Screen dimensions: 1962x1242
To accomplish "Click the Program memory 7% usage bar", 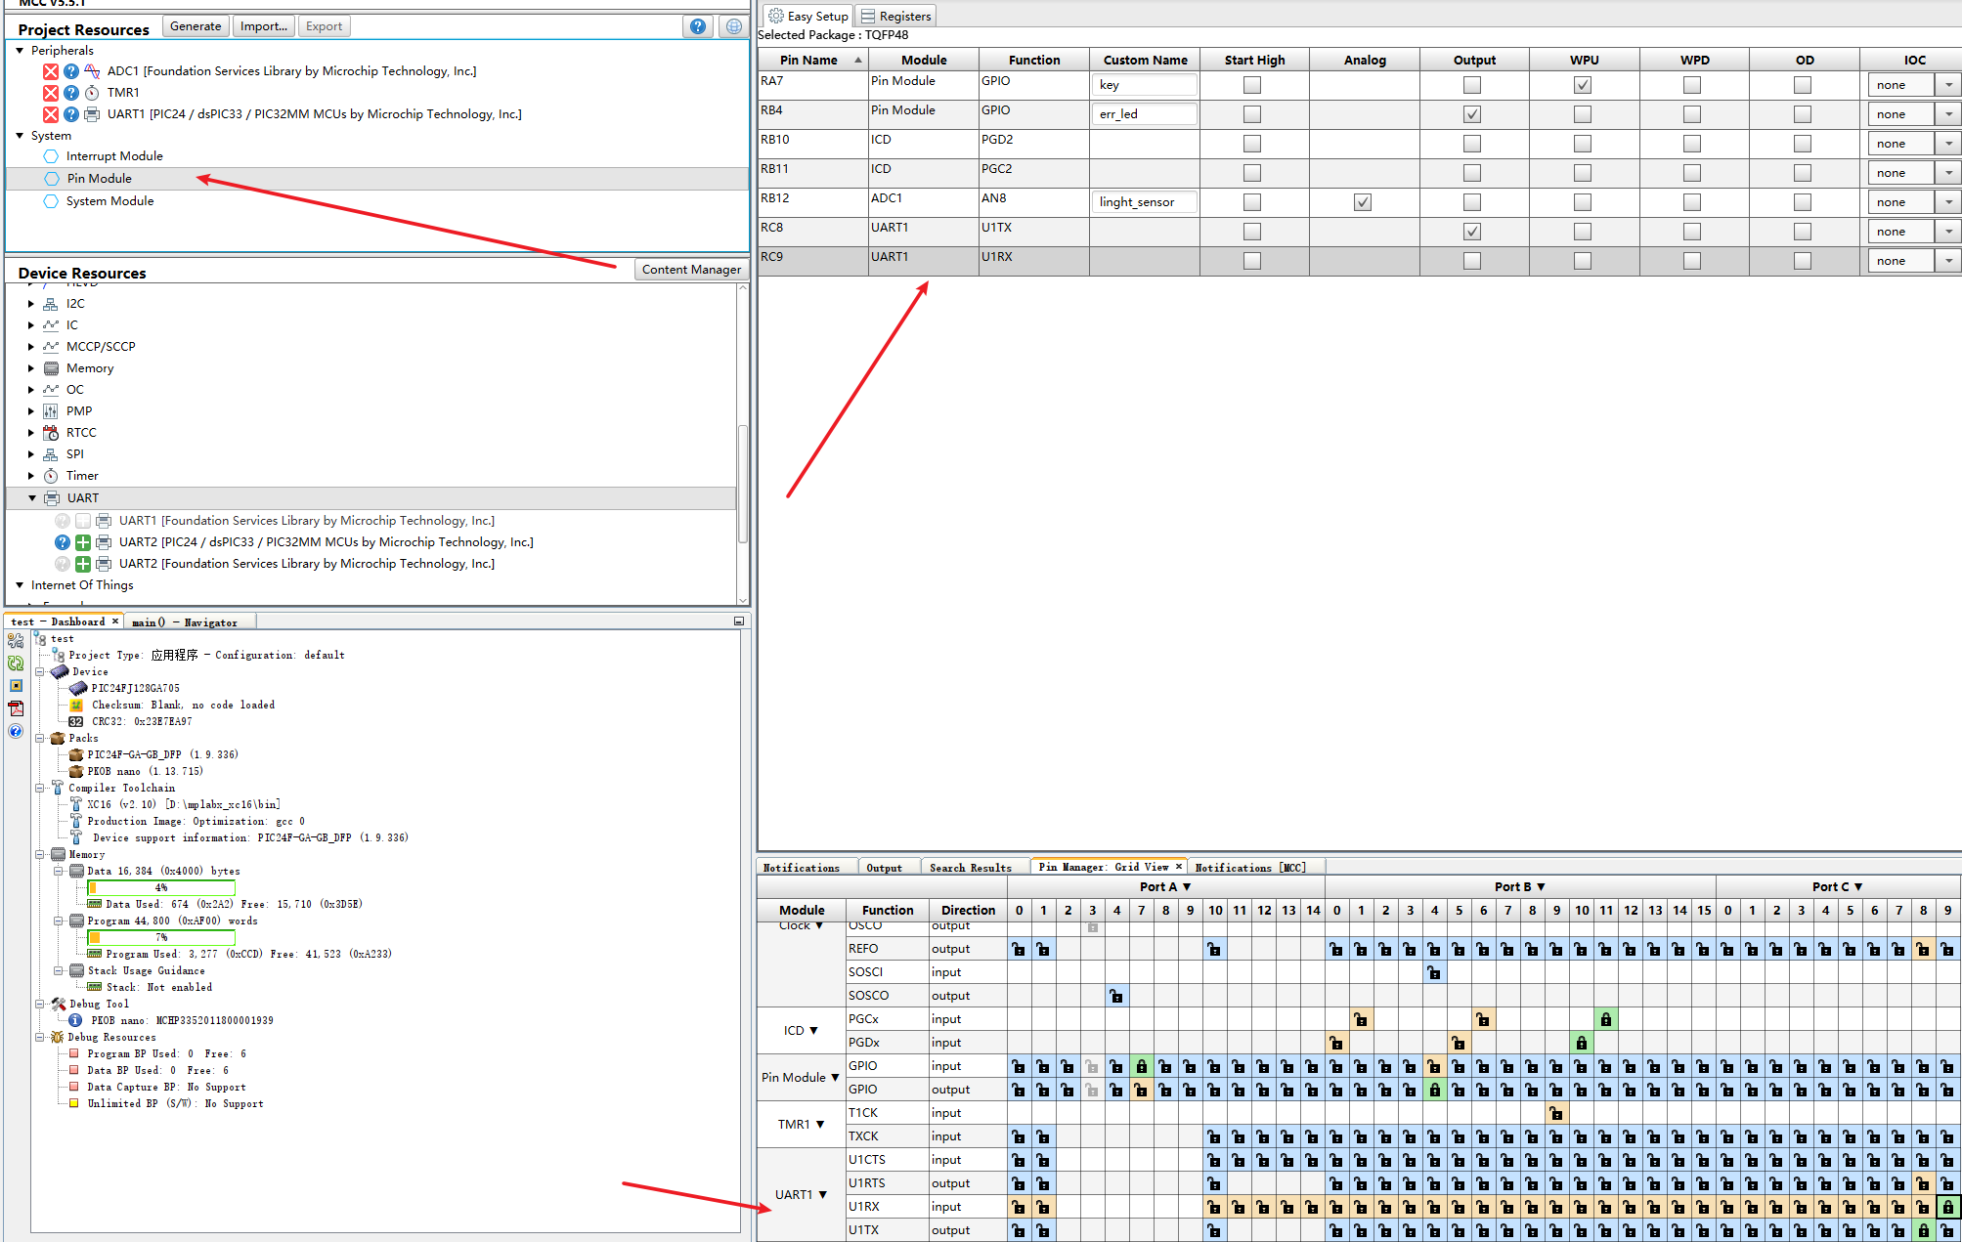I will 161,938.
